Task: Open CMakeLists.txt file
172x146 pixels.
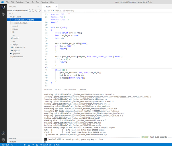Action: [x=19, y=48]
